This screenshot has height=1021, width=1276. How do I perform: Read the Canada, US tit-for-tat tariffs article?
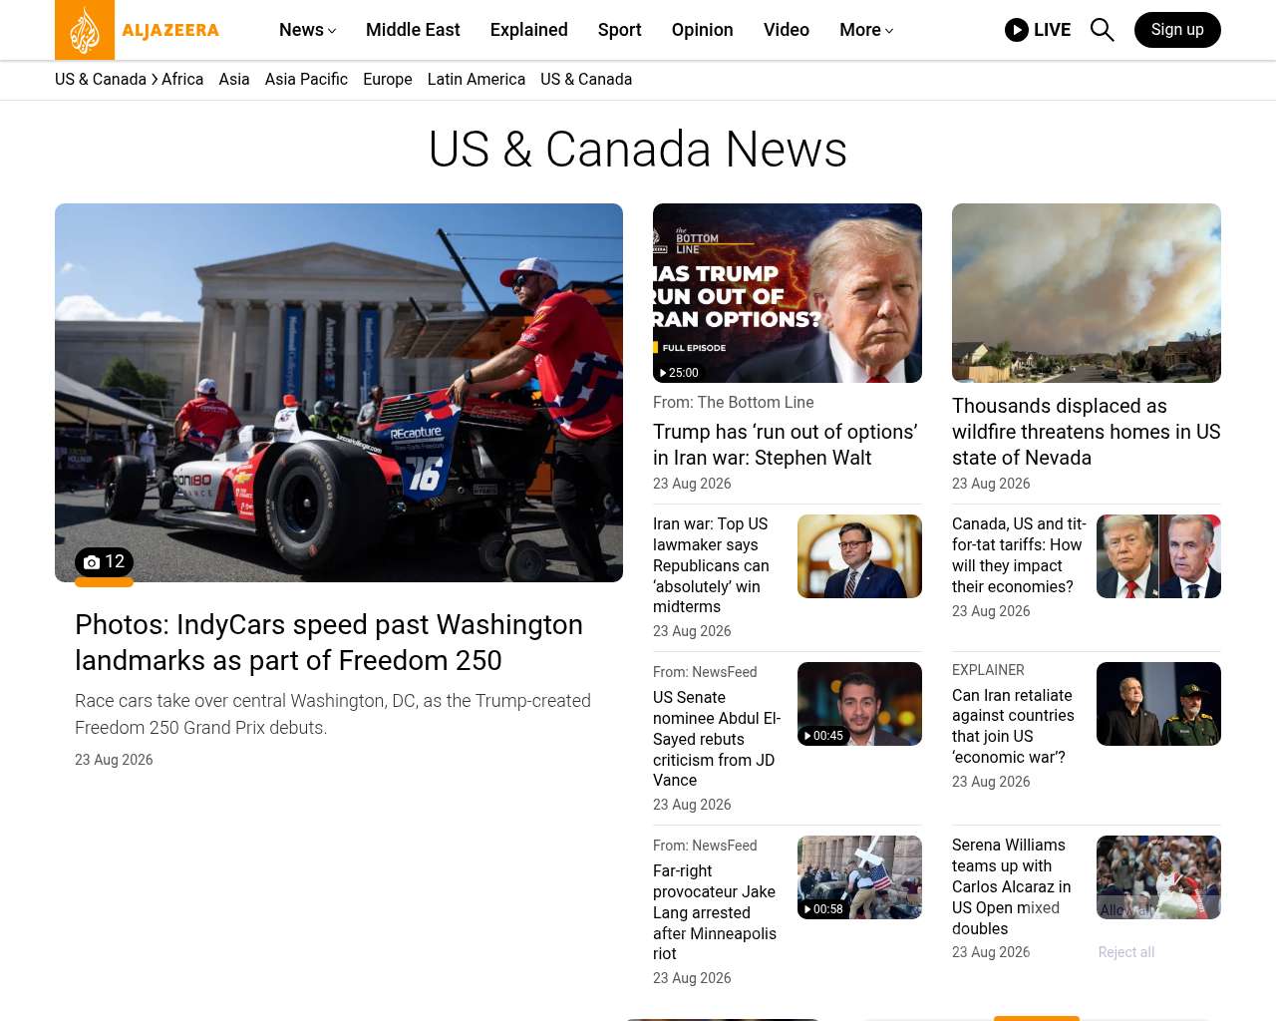pos(1019,555)
